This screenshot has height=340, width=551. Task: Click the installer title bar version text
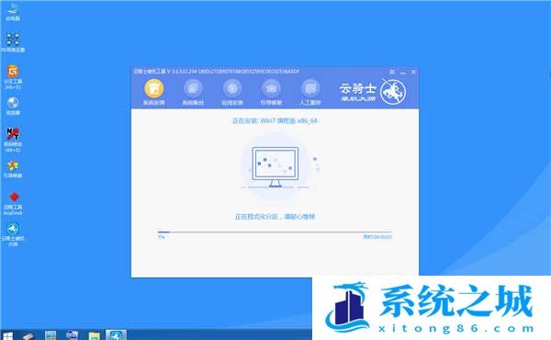coord(216,72)
